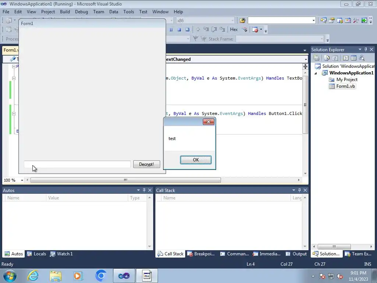Switch to the Locals tab
Viewport: 377px width, 283px height.
(x=36, y=254)
